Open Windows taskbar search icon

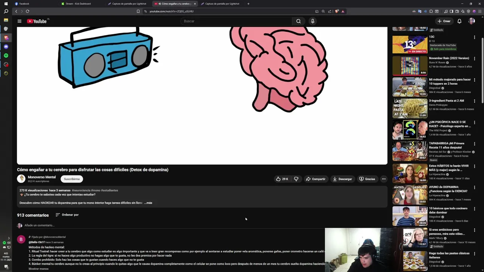click(x=6, y=11)
